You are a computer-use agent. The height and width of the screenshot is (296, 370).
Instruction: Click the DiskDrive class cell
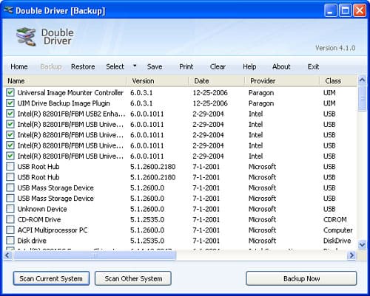point(337,241)
